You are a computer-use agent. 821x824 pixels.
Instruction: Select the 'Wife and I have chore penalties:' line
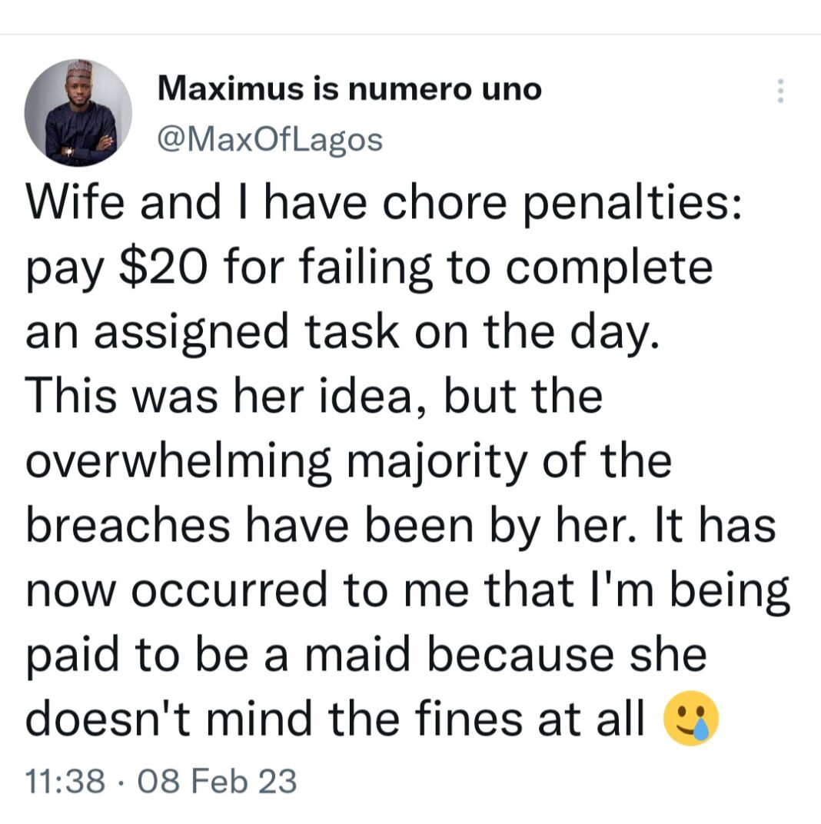[384, 203]
